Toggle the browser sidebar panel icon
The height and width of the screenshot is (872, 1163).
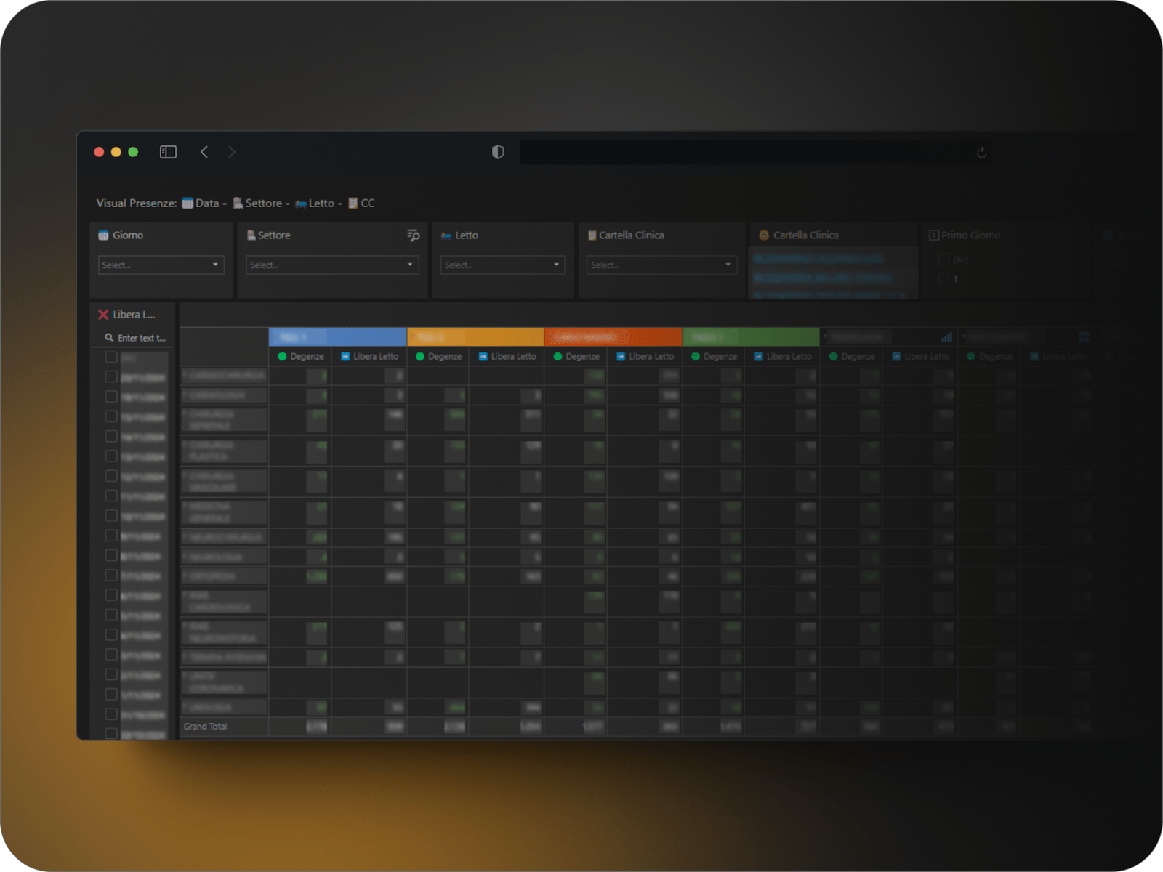(168, 152)
